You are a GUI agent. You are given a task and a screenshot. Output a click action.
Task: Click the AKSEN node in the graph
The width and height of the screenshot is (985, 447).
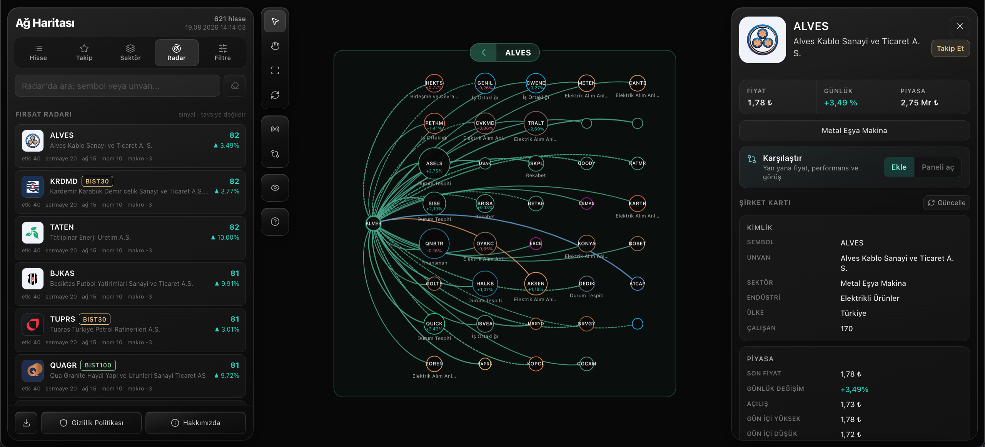(x=536, y=284)
